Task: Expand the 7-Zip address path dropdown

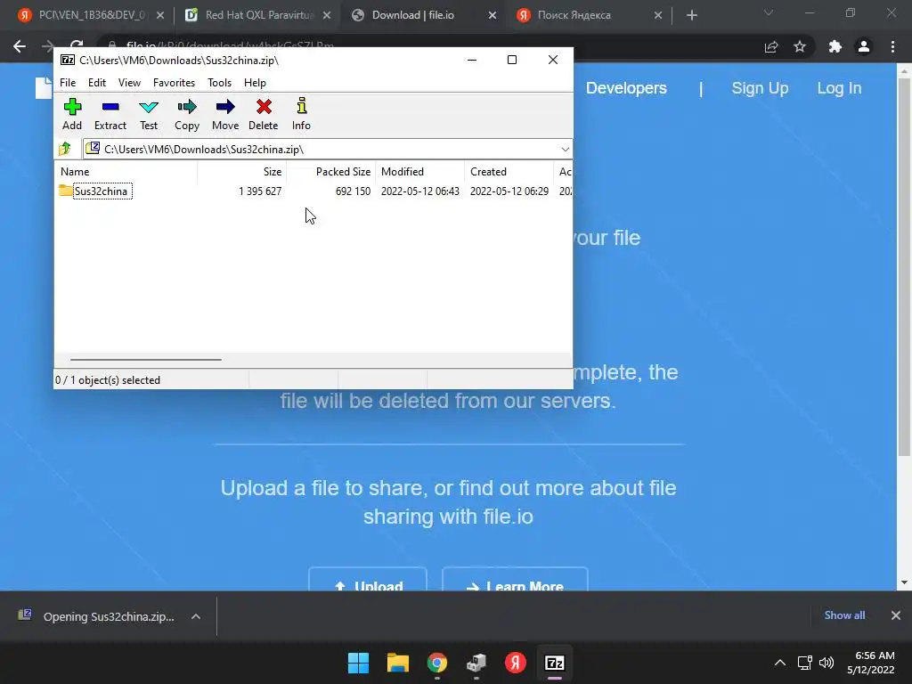Action: pyautogui.click(x=565, y=150)
